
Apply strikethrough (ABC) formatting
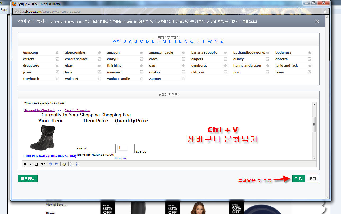pyautogui.click(x=43, y=164)
